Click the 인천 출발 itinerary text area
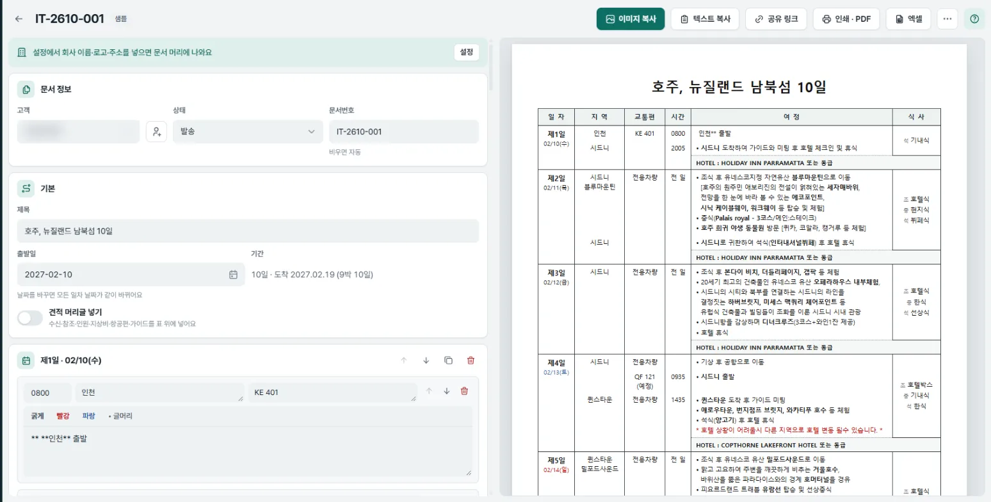This screenshot has height=502, width=991. tap(248, 451)
